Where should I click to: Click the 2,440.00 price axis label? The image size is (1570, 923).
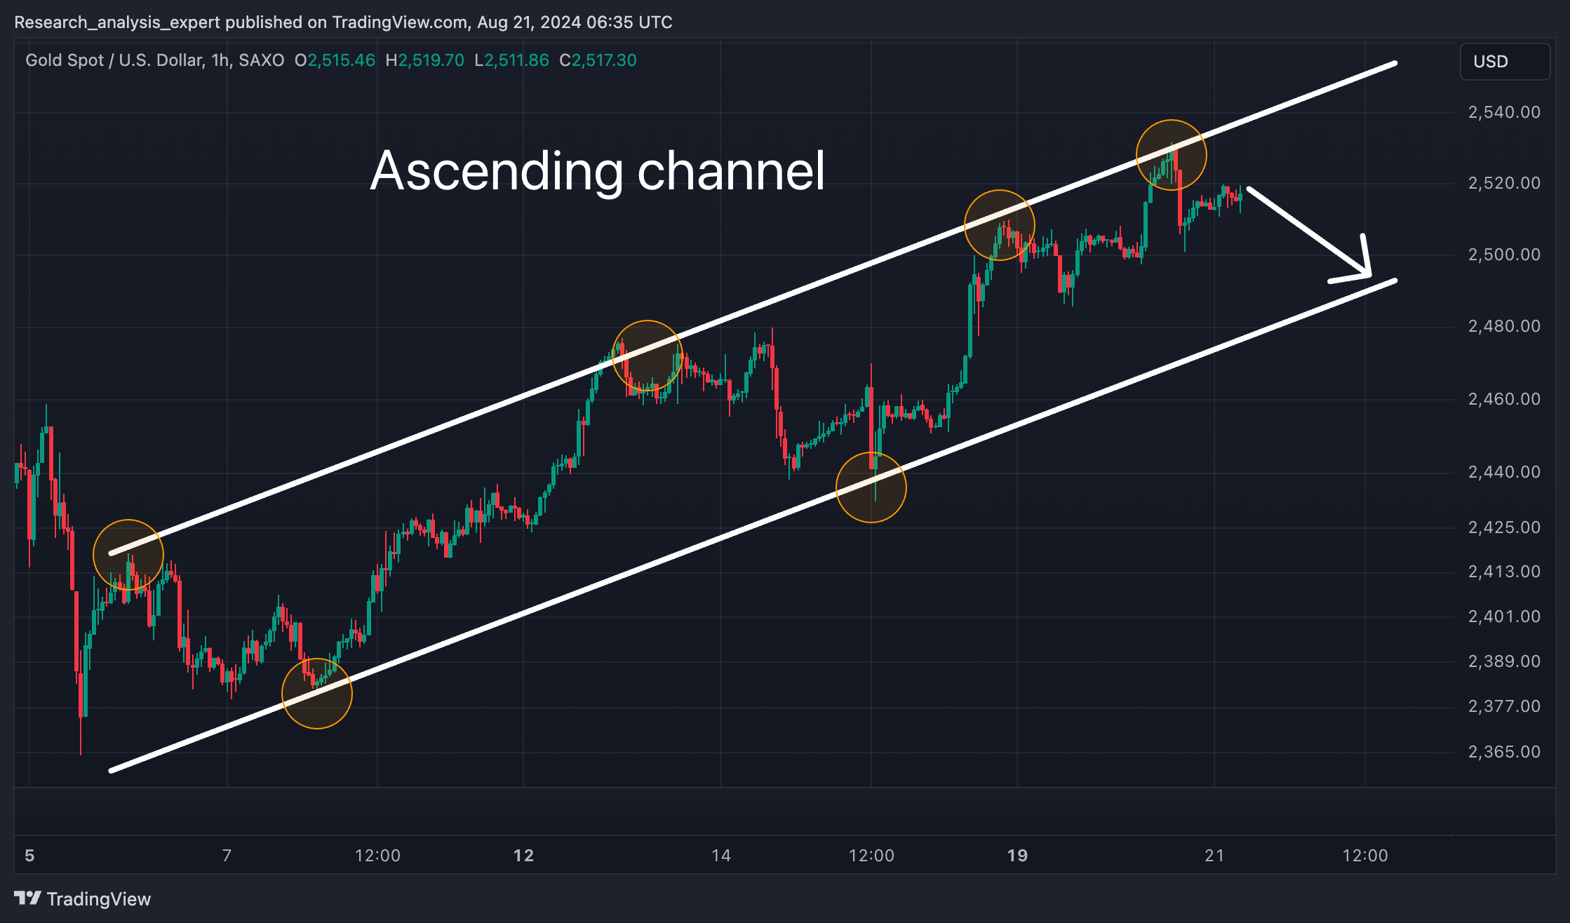[1504, 472]
